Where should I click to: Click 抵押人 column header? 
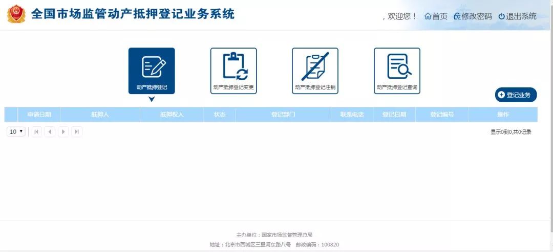point(100,114)
